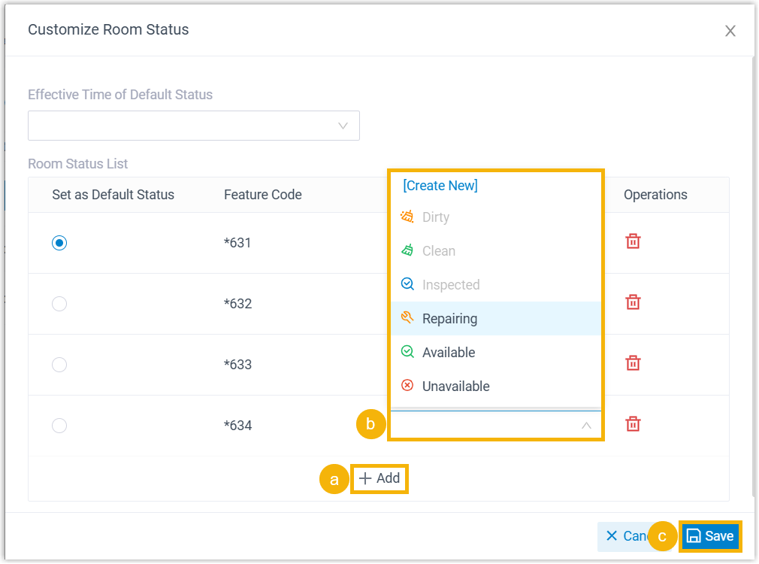
Task: Click Add to insert a new status
Action: (x=379, y=478)
